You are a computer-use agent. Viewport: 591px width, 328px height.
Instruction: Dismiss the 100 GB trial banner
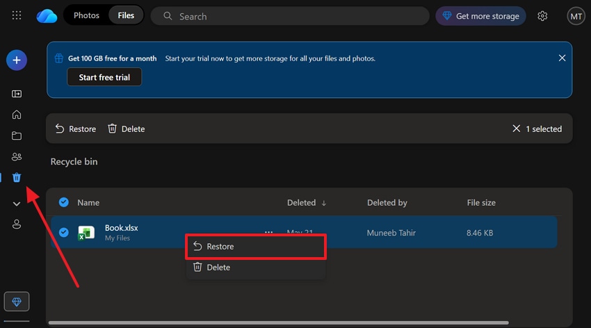562,58
